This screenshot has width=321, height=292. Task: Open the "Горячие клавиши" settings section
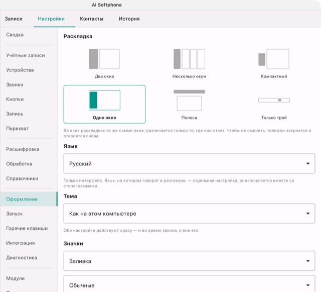pos(29,228)
